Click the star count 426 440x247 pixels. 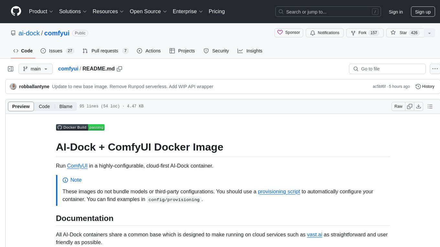pos(414,33)
